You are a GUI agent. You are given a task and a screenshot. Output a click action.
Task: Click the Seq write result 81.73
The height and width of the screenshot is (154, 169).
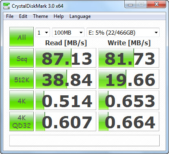pos(129,58)
